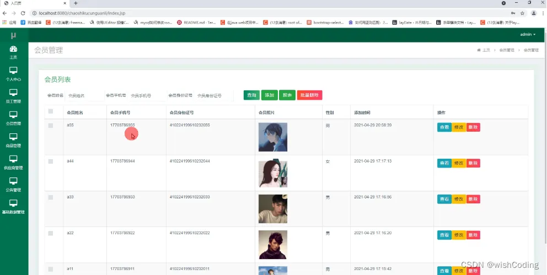Click the saved-password key icon
The image size is (547, 275).
[513, 13]
